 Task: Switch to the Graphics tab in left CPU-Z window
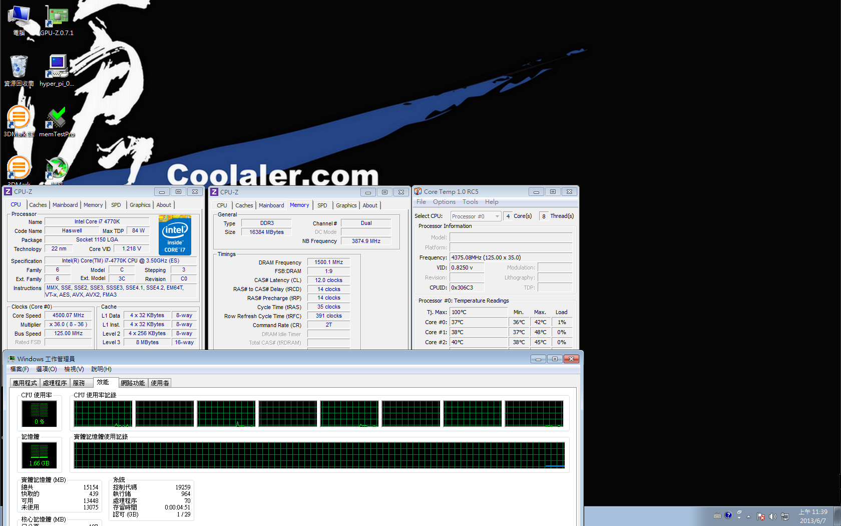coord(140,205)
